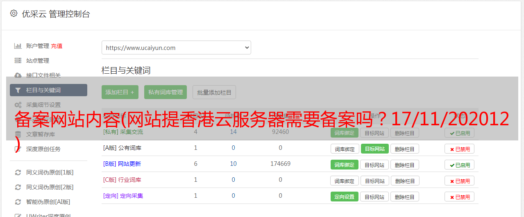The height and width of the screenshot is (217, 524).
Task: Click the 栏目与关键词 page heading
Action: [x=126, y=70]
